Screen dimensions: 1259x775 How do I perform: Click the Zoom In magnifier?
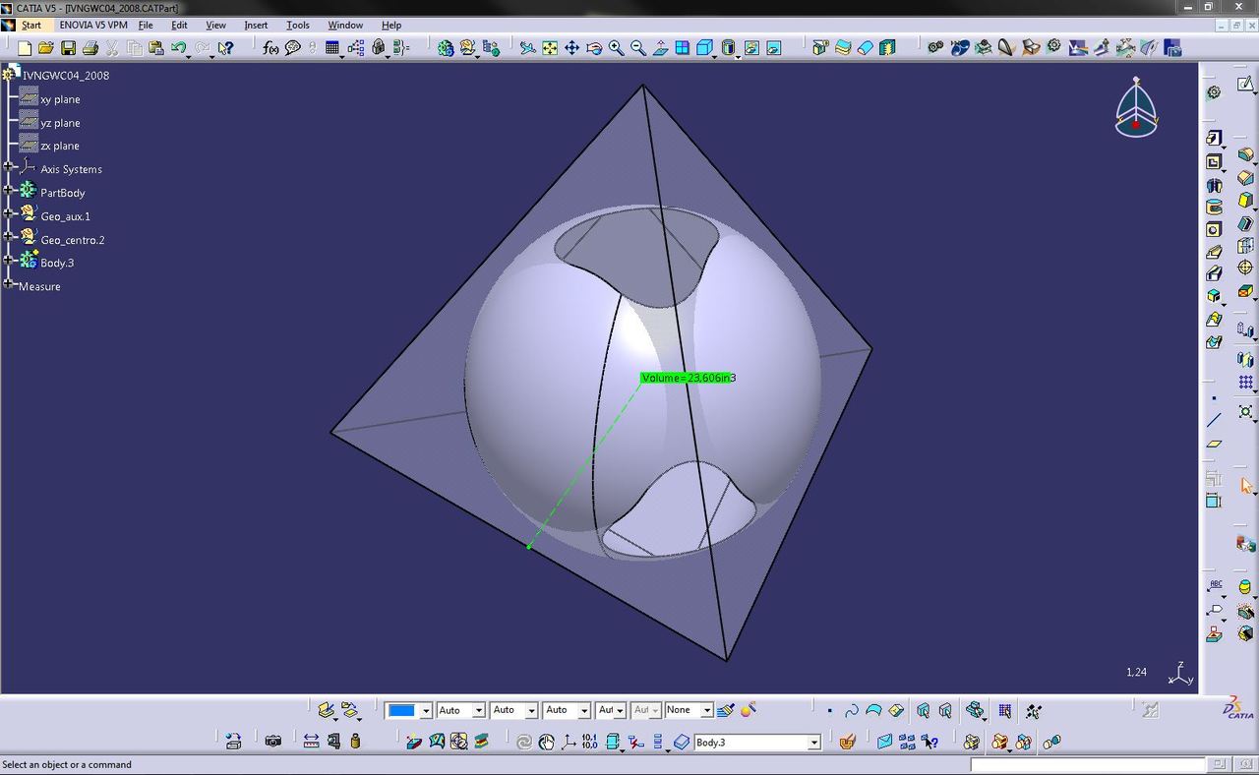(617, 47)
